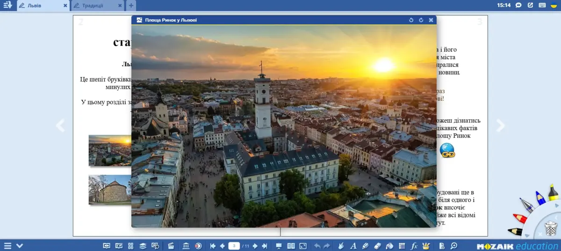The image size is (561, 251).
Task: Undo last action arrow
Action: point(317,245)
